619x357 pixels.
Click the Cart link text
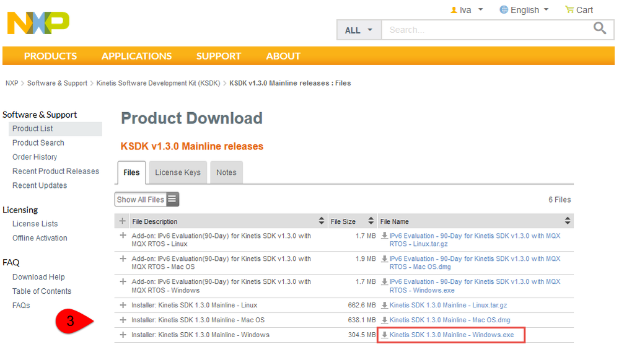tap(584, 10)
